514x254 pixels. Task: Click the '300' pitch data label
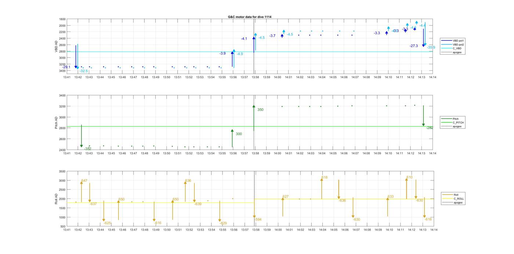(239, 134)
